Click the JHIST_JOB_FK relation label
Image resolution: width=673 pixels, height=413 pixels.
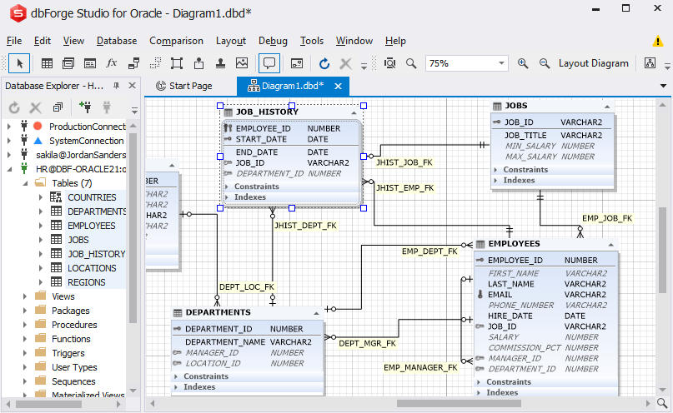tap(404, 162)
